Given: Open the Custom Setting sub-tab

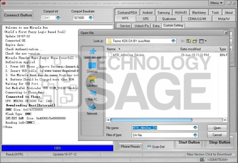Looking at the screenshot, I should (173, 25).
